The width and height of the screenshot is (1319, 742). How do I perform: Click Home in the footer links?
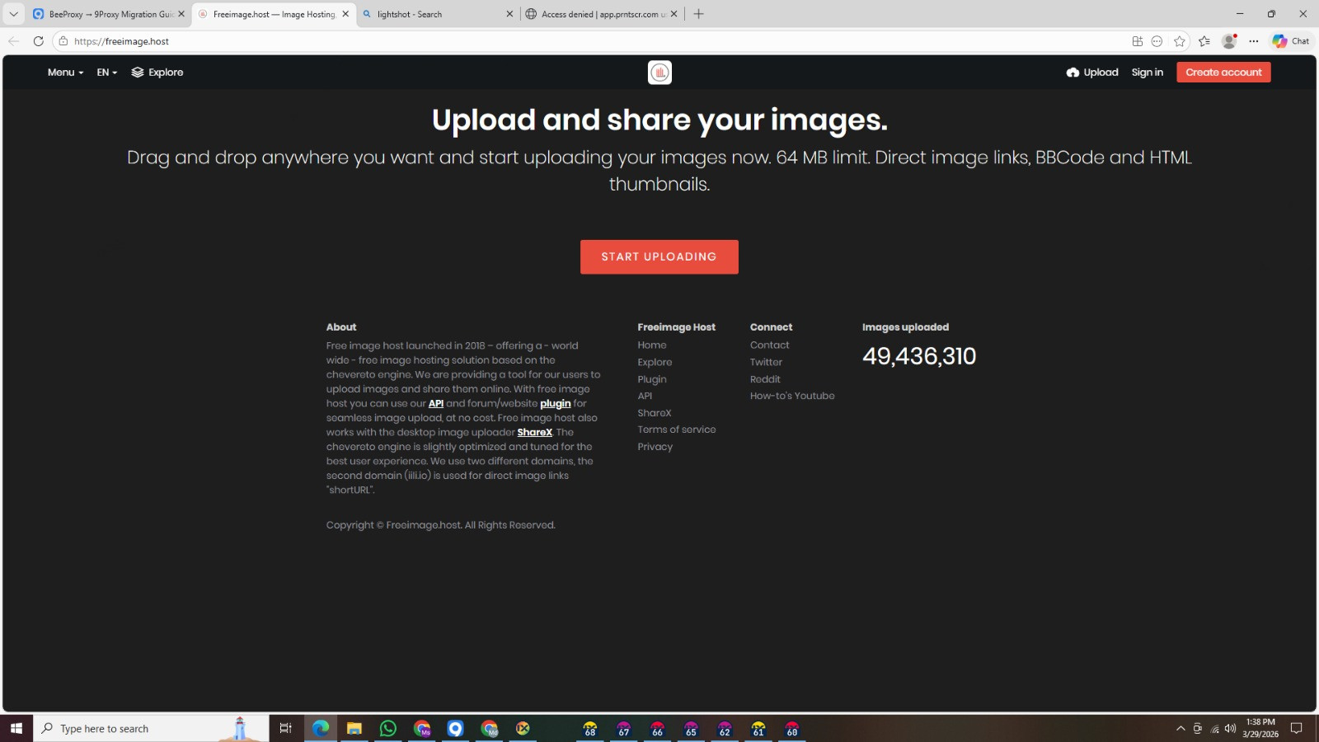pyautogui.click(x=652, y=345)
